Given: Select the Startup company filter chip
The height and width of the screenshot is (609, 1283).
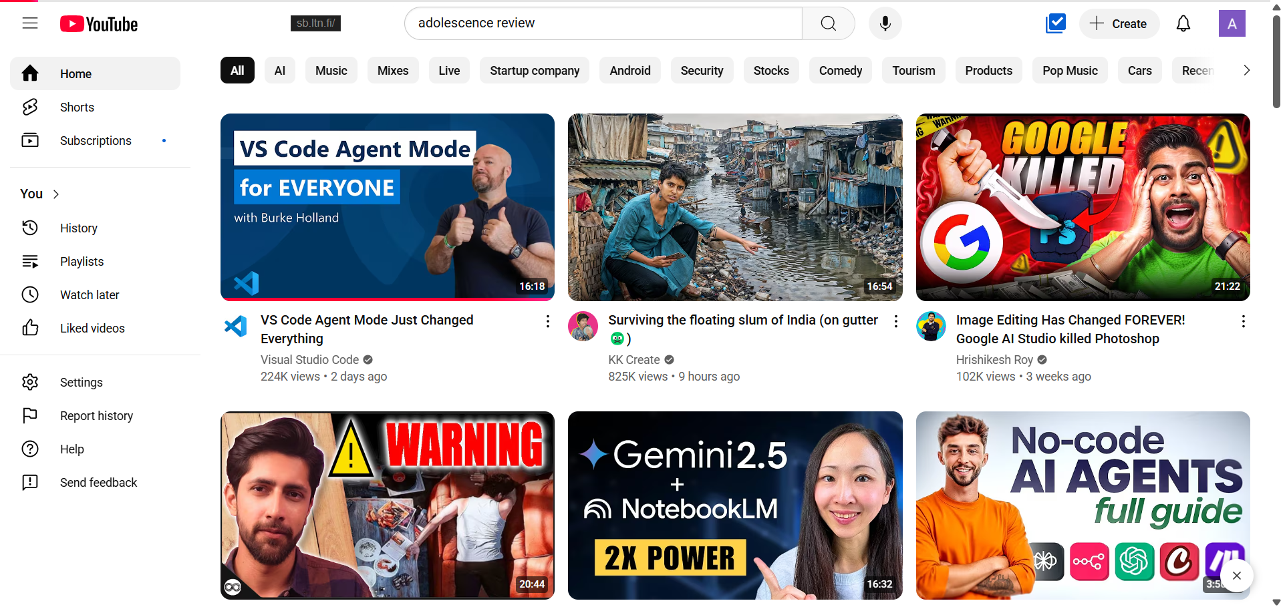Looking at the screenshot, I should pyautogui.click(x=535, y=70).
